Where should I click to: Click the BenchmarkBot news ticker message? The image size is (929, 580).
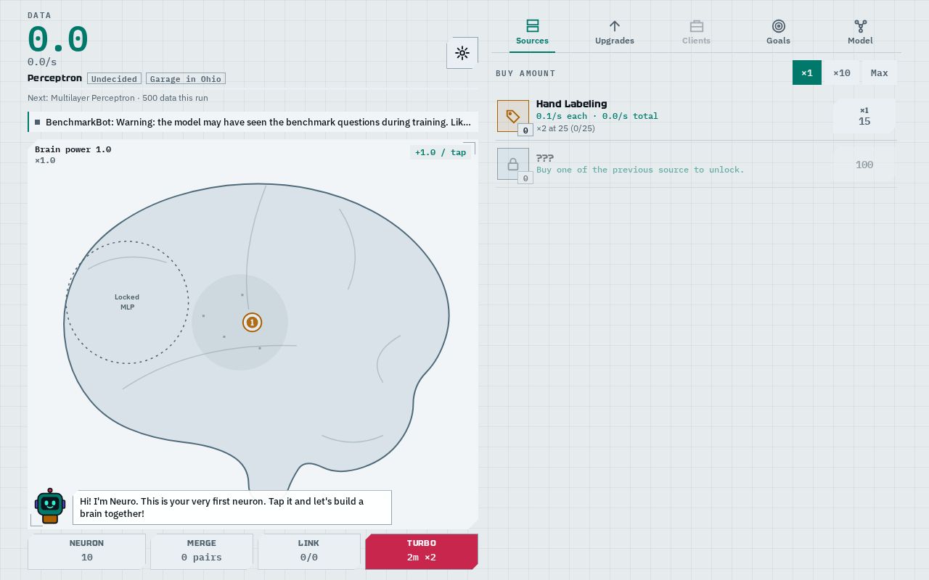point(253,122)
